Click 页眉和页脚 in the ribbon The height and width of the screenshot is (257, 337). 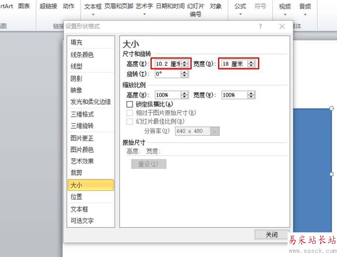click(x=119, y=6)
